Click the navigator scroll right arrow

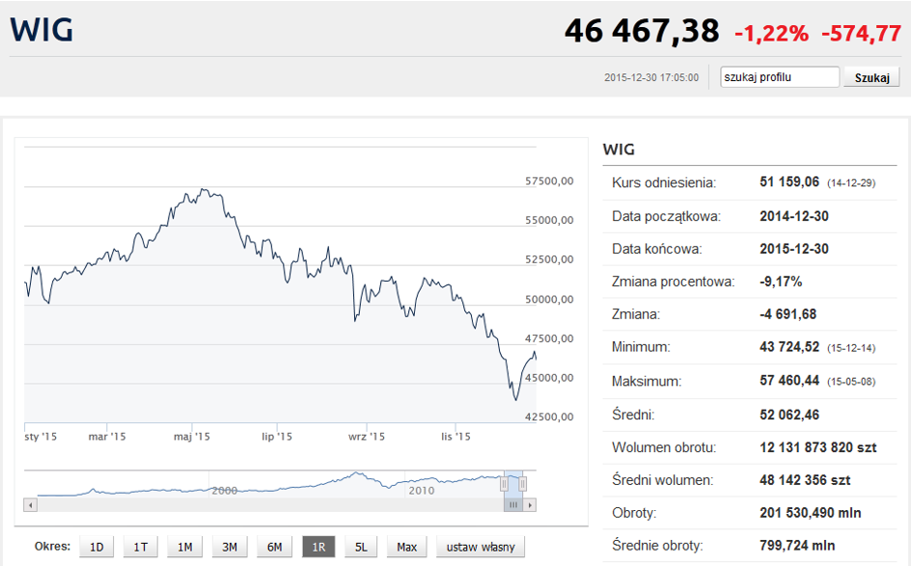(530, 504)
